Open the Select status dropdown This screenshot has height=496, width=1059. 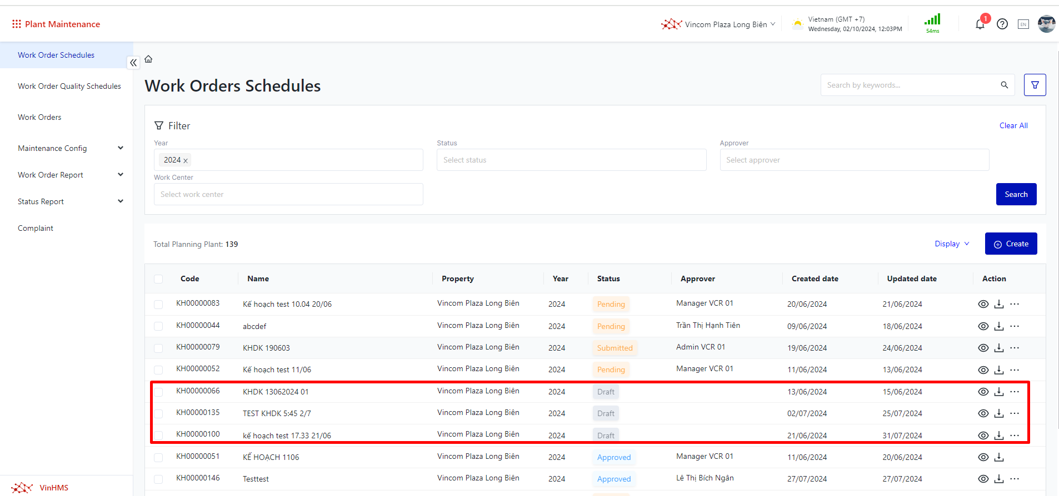tap(571, 160)
